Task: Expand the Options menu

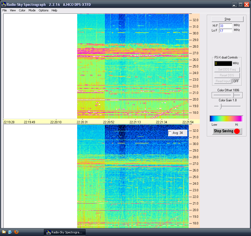Action: point(44,10)
